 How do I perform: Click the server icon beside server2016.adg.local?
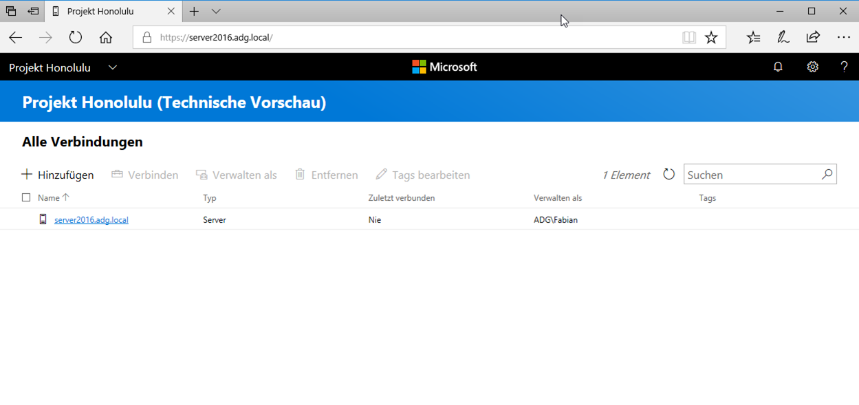[x=43, y=219]
